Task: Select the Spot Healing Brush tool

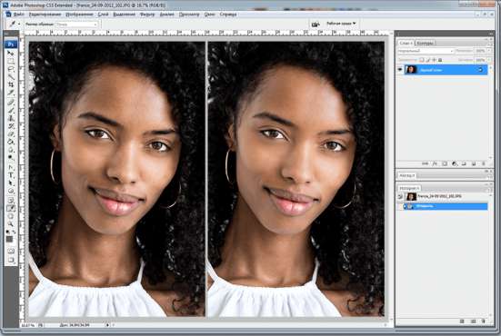Action: (x=11, y=102)
